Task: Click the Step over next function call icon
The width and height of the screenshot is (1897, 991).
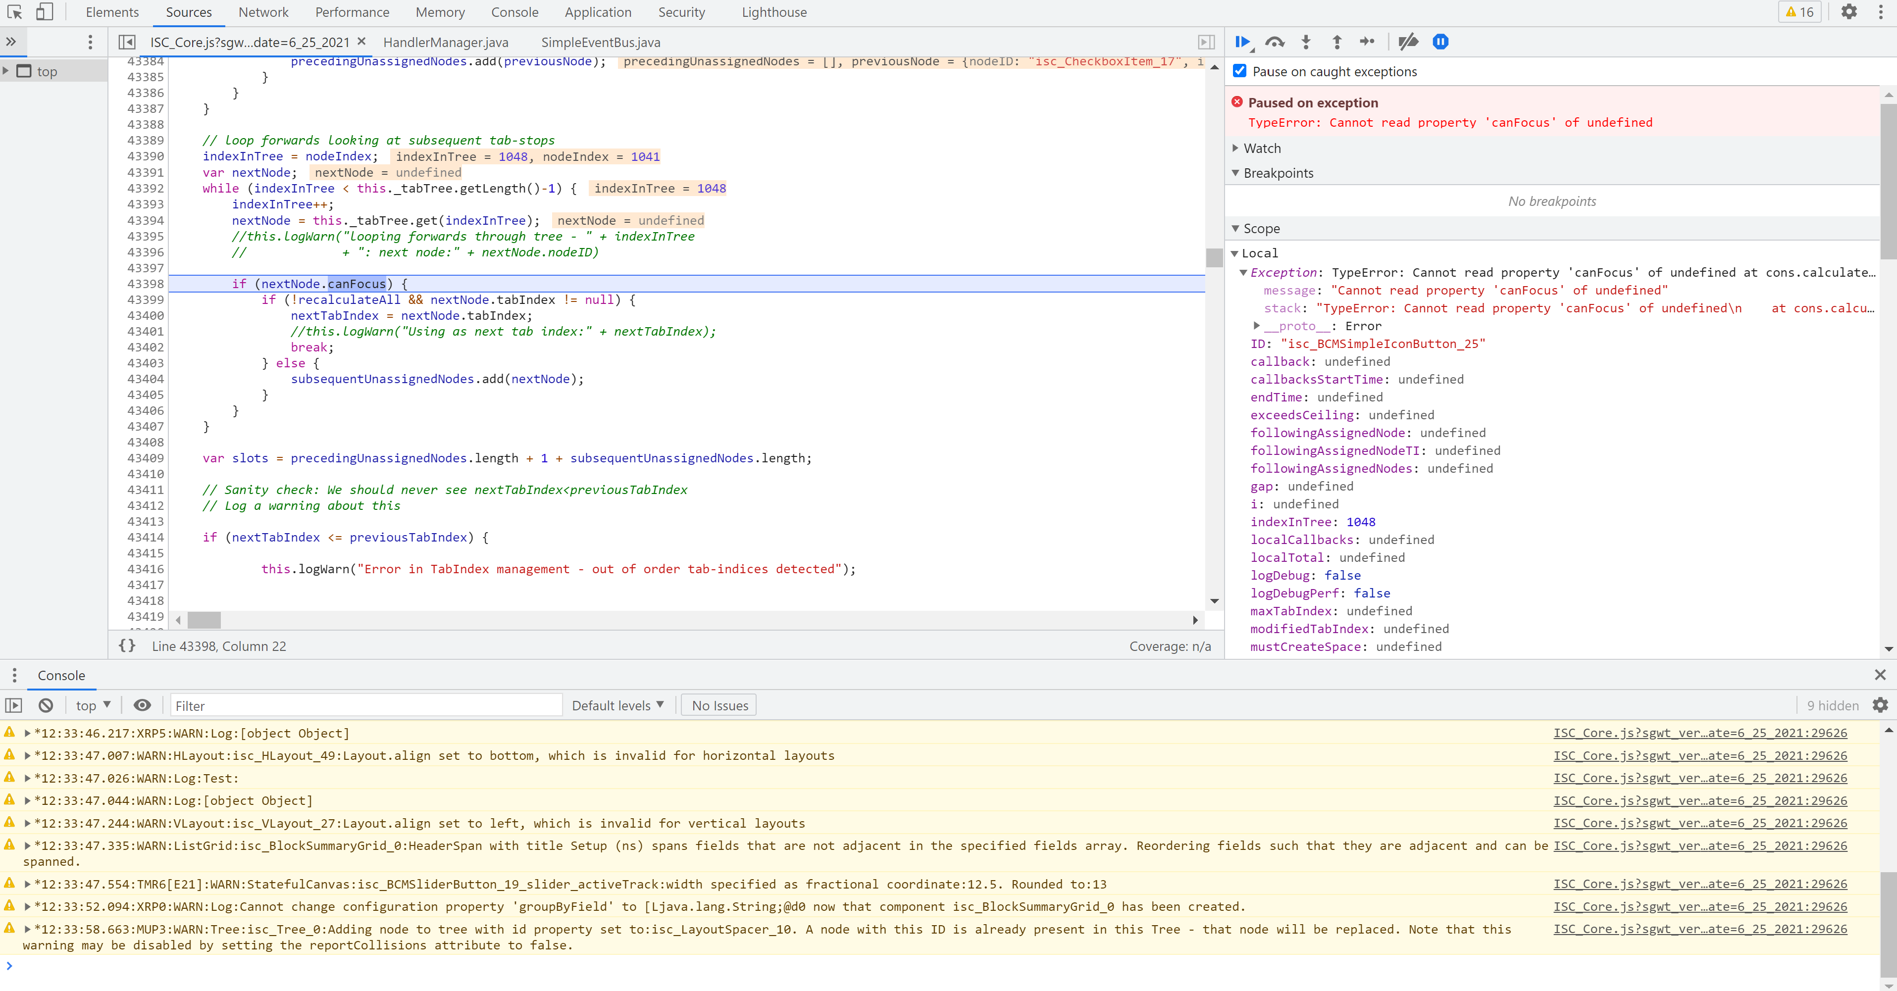Action: (1275, 42)
